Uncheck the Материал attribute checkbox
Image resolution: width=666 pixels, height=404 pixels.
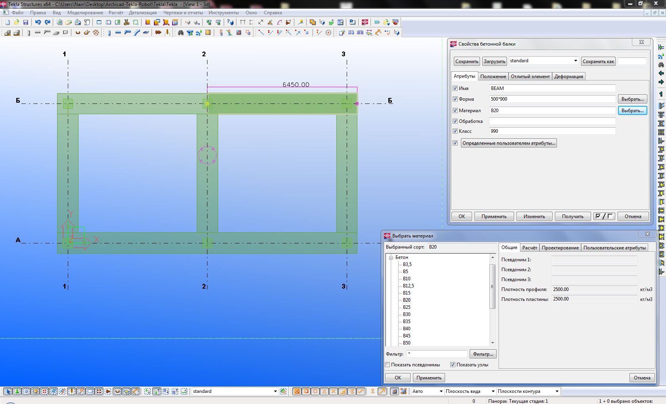tap(455, 111)
